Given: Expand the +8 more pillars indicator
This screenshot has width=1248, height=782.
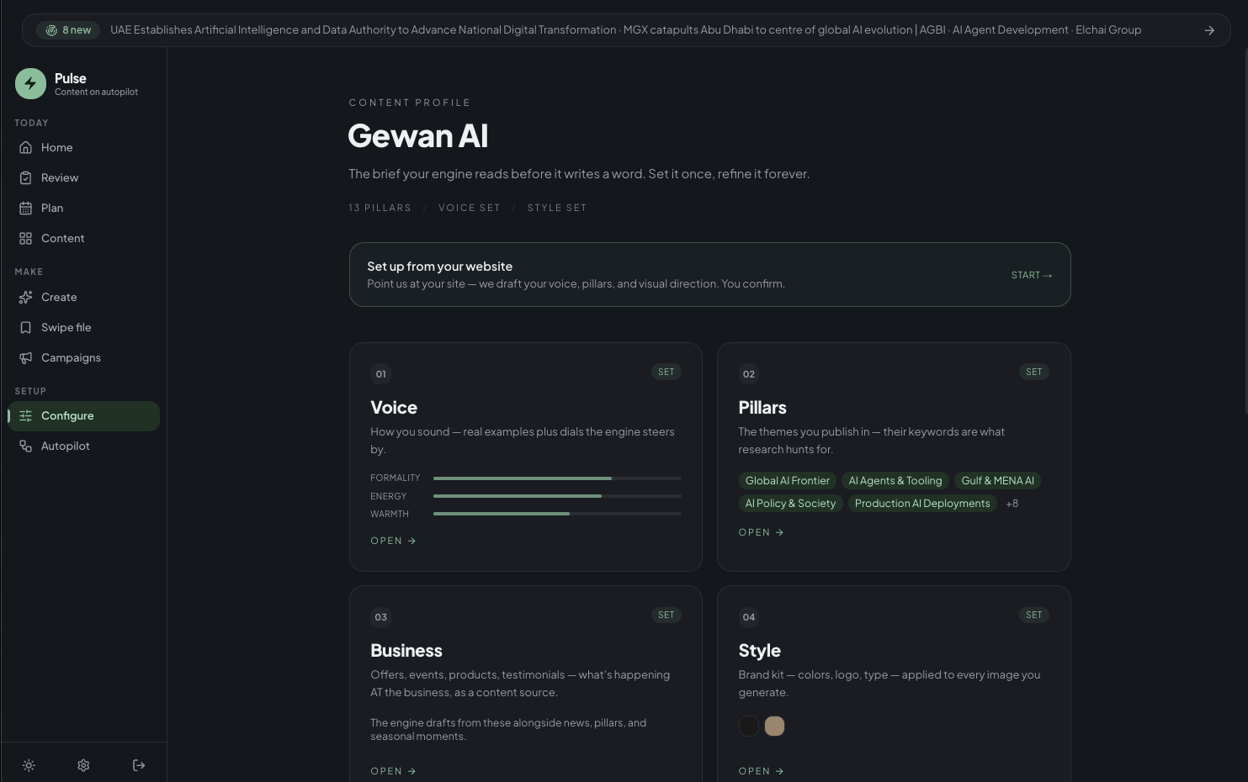Looking at the screenshot, I should [x=1012, y=504].
